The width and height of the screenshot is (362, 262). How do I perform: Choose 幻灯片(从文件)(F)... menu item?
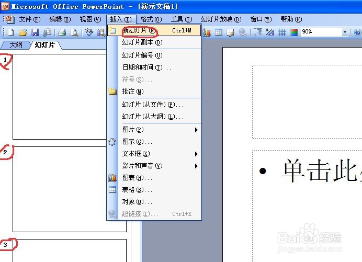pos(154,105)
